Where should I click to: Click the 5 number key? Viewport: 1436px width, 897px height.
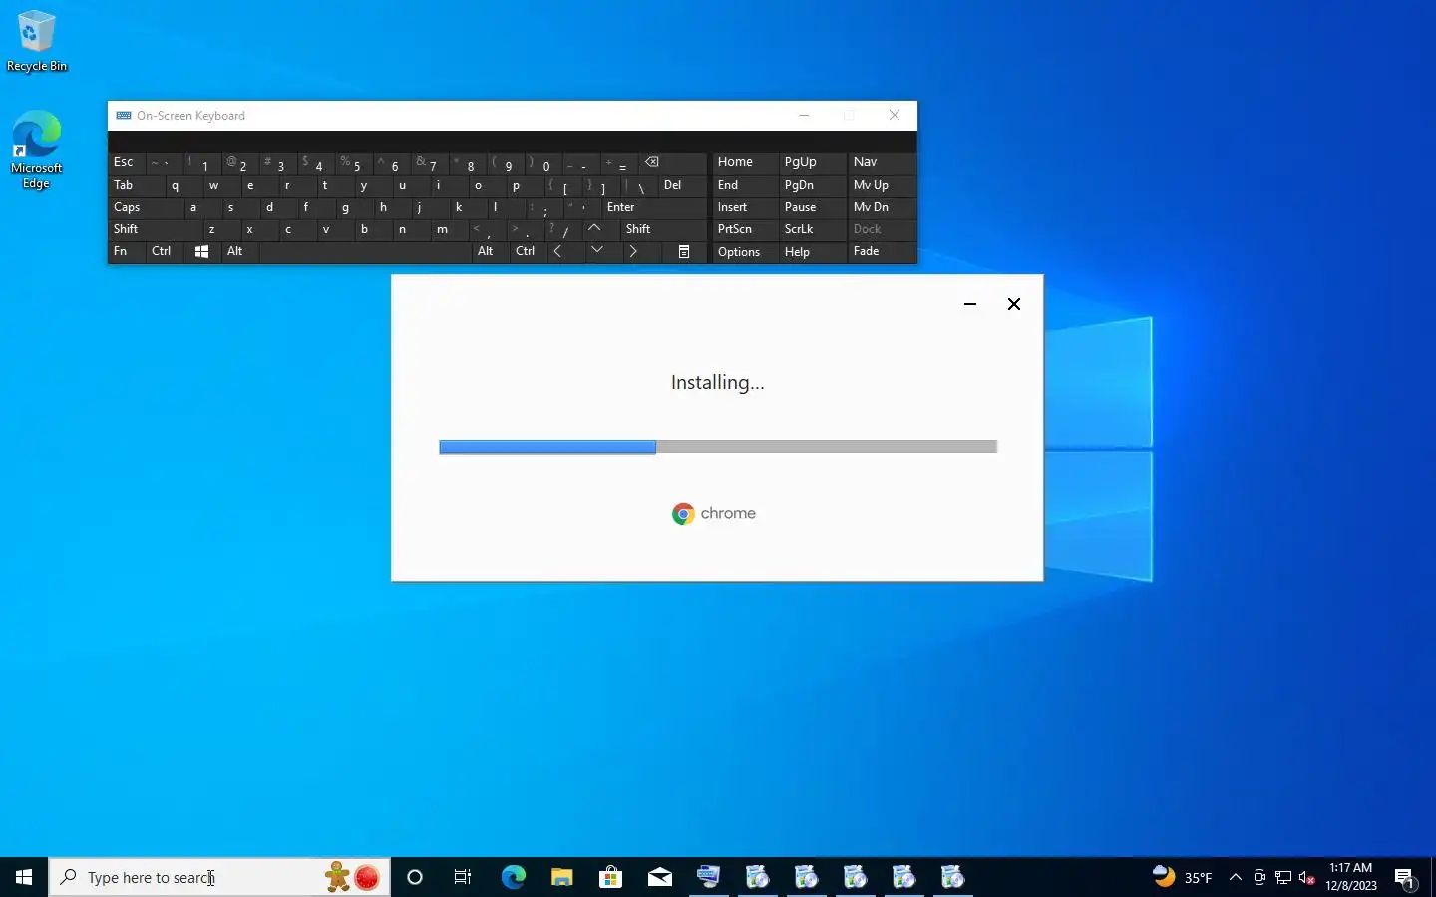(x=354, y=163)
